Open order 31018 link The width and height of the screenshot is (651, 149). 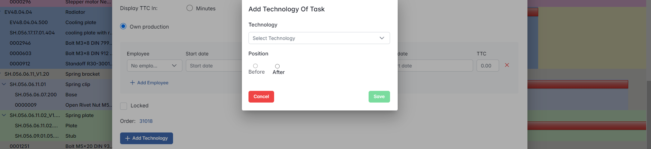(x=146, y=121)
